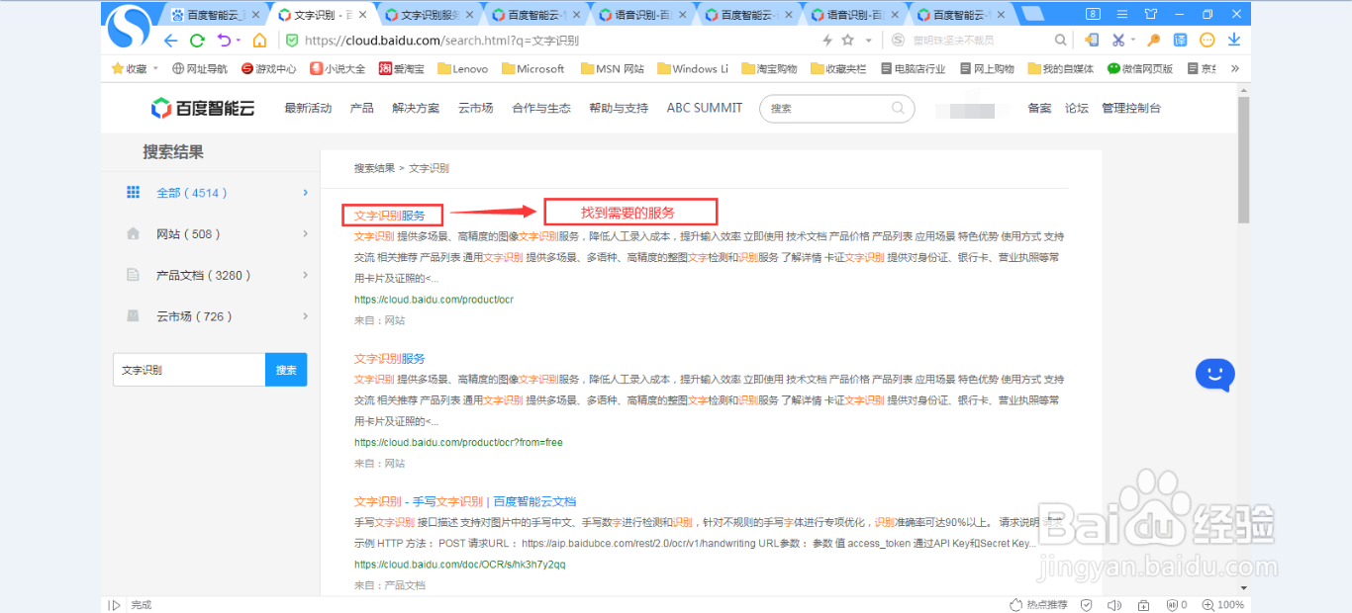Open the 帮助与支持 navigation menu
The height and width of the screenshot is (613, 1352).
619,108
